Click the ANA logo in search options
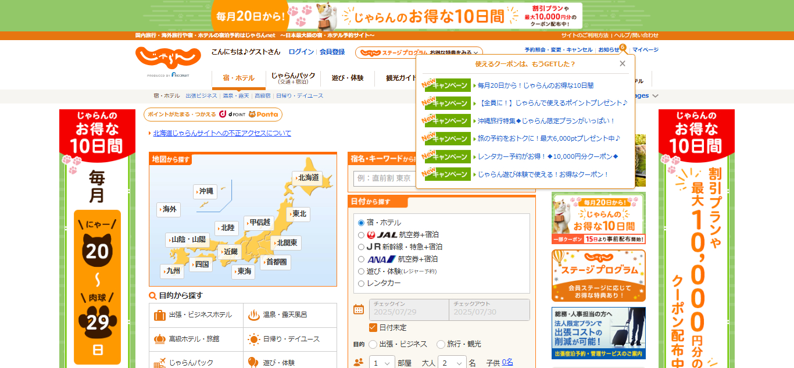The width and height of the screenshot is (794, 368). click(381, 259)
